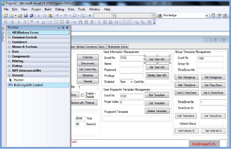
Task: Click the Find in Files icon beside Priviledge
Action: click(160, 16)
